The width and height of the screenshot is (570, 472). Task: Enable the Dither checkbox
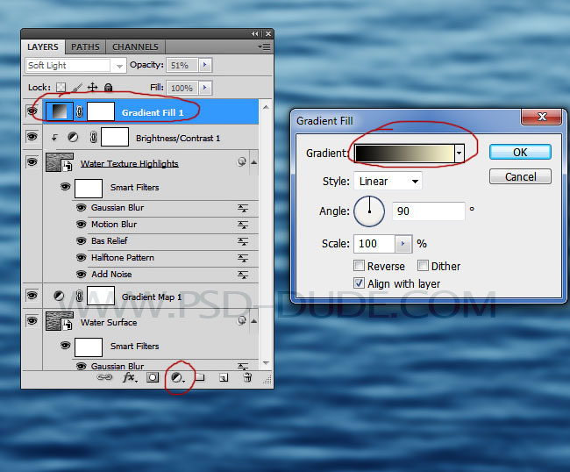point(423,266)
